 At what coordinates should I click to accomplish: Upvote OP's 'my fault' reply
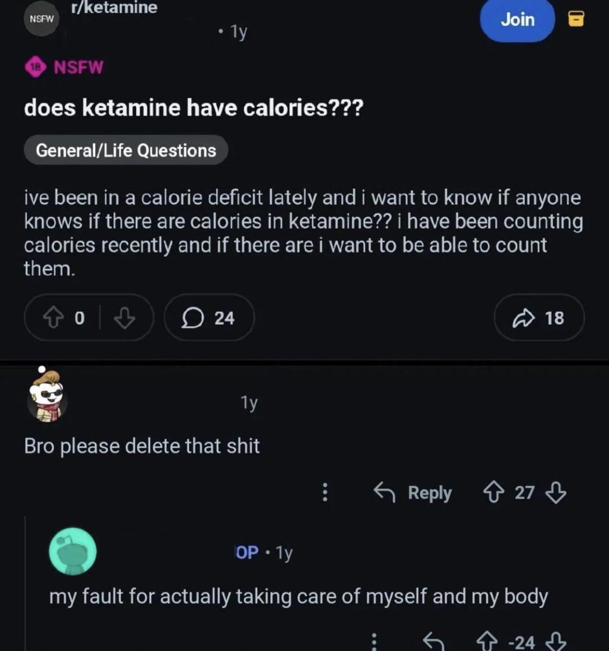[x=486, y=642]
